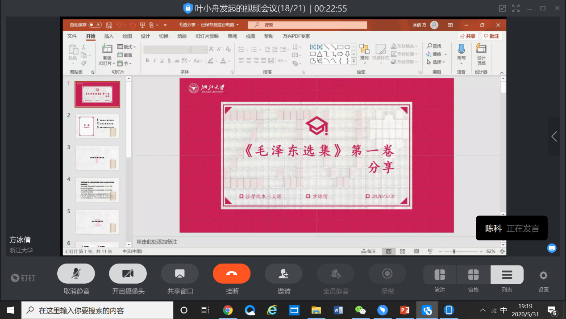Expand the right side panel arrow

click(x=554, y=137)
